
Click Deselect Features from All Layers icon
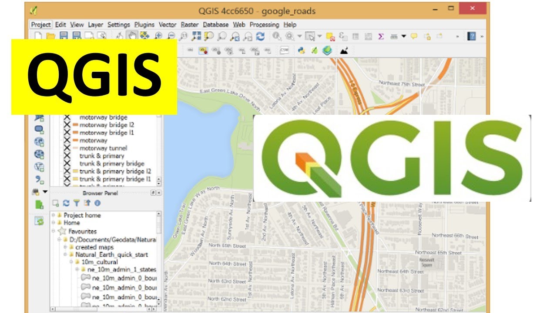(x=330, y=36)
